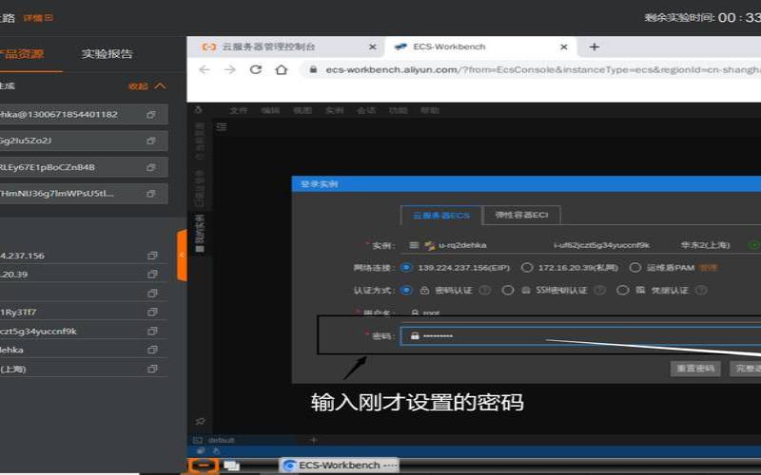Image resolution: width=761 pixels, height=475 pixels.
Task: Open the task view icon in taskbar
Action: click(231, 465)
